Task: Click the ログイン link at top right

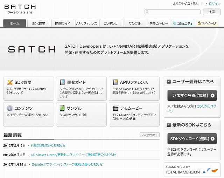Action: pos(215,4)
